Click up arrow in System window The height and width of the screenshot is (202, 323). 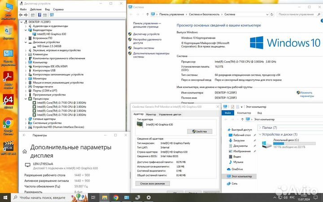(x=147, y=14)
